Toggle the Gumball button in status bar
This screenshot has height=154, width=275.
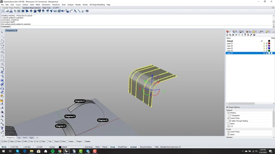(x=133, y=147)
